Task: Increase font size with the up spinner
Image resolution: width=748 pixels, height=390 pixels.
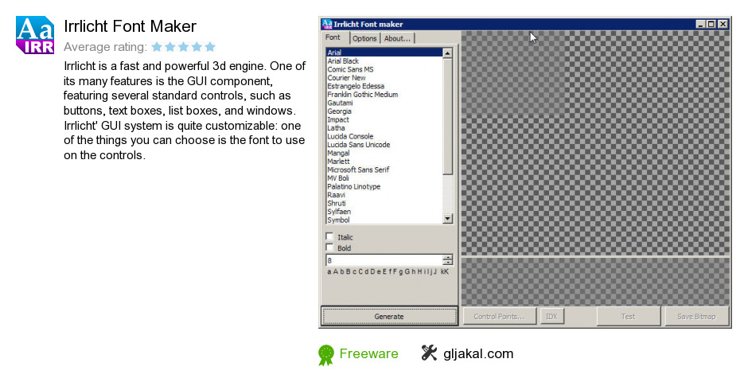Action: (x=447, y=257)
